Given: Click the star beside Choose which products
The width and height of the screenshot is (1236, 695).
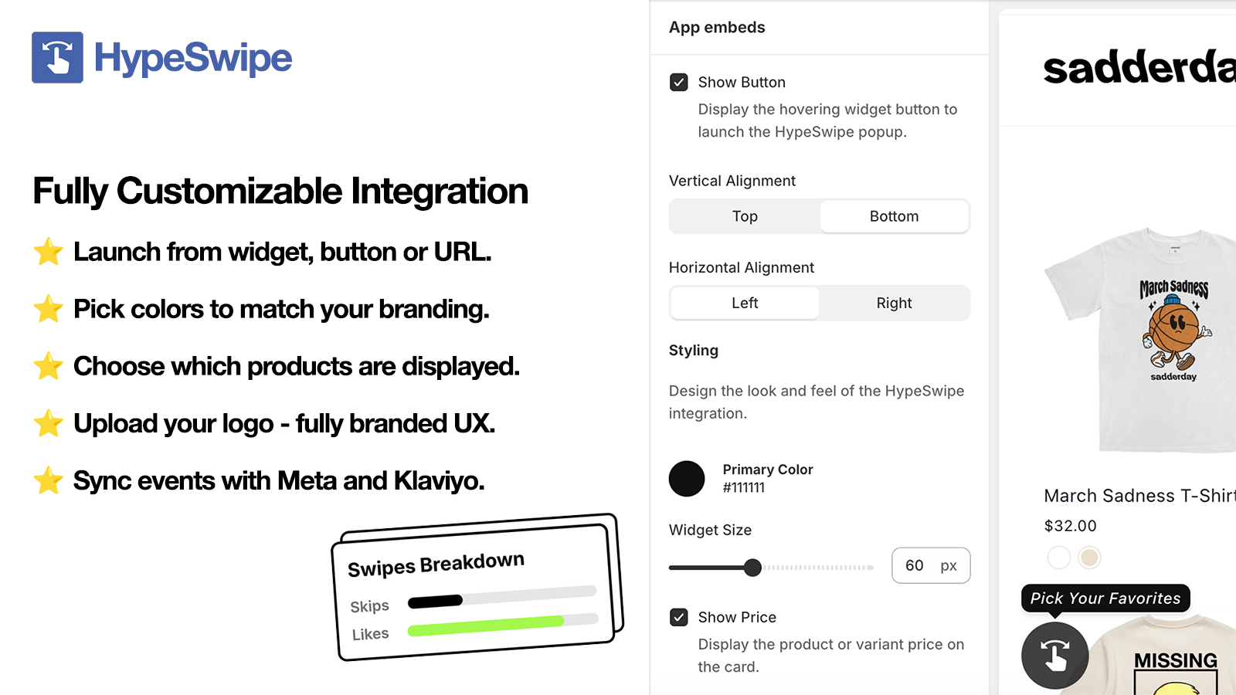Looking at the screenshot, I should [48, 366].
